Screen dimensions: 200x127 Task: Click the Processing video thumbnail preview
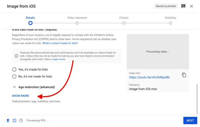click(x=158, y=51)
